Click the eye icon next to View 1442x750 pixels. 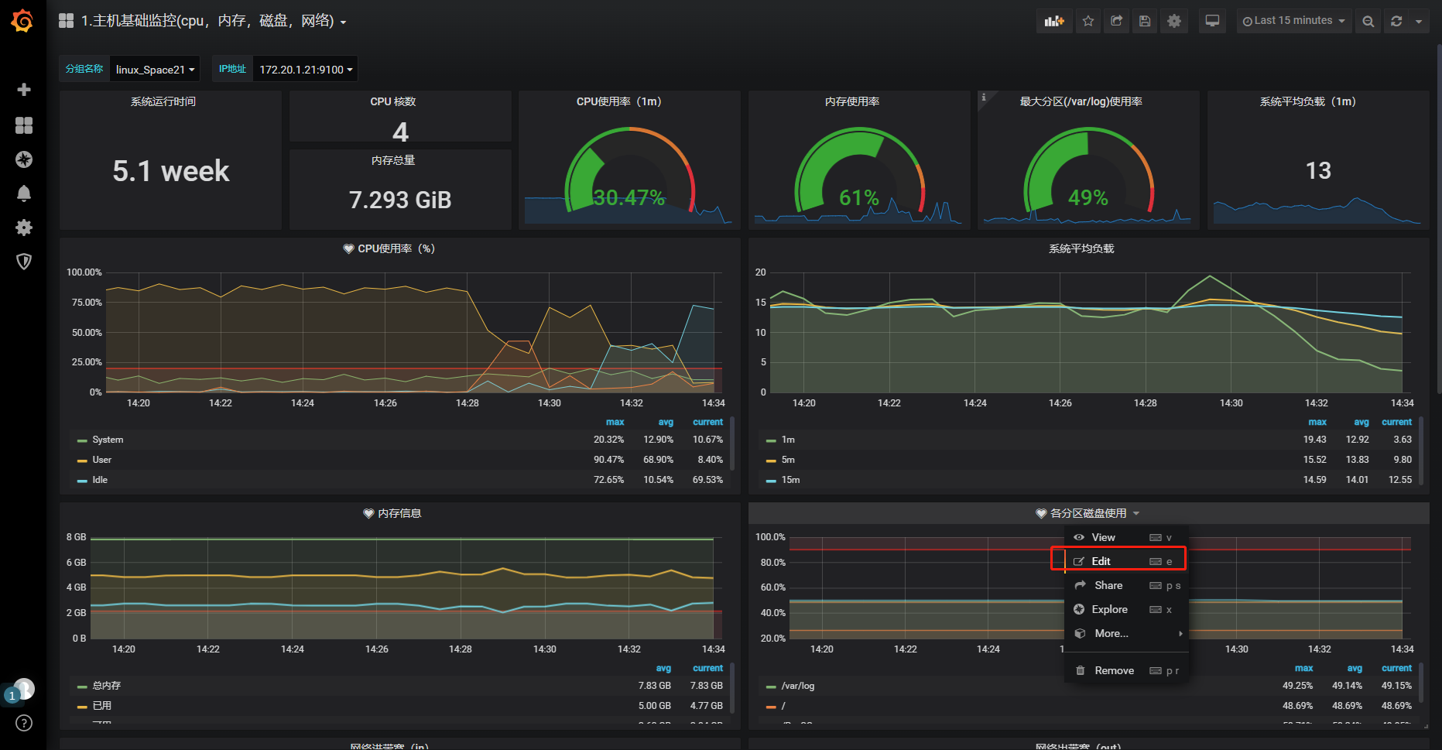[1079, 537]
